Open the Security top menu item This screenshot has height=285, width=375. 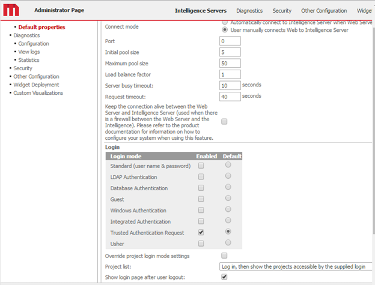tap(282, 11)
